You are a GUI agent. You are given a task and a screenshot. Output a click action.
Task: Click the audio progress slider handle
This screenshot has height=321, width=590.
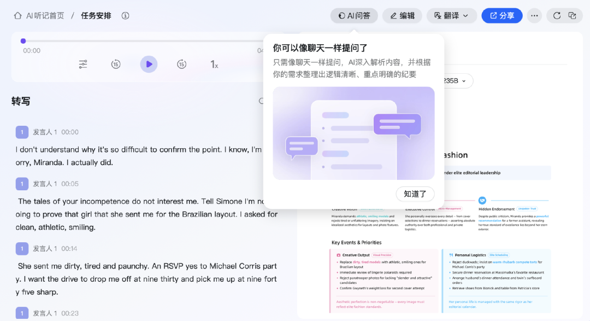click(23, 41)
